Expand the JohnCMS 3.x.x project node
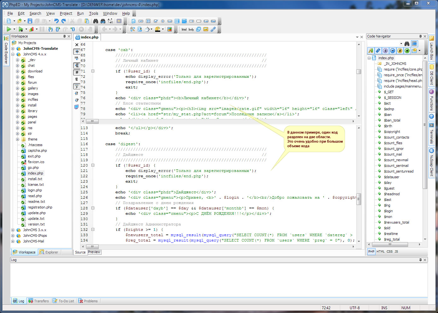This screenshot has width=438, height=313. [13, 230]
